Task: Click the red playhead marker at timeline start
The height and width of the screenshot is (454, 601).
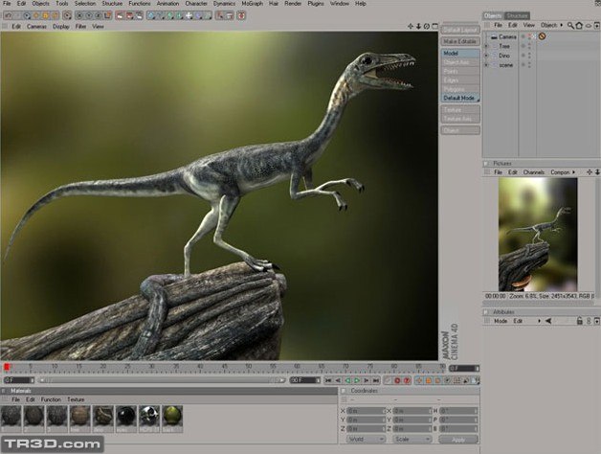Action: pyautogui.click(x=6, y=367)
